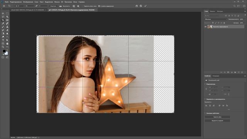Select the Crop tool in toolbox

[x=3, y=20]
